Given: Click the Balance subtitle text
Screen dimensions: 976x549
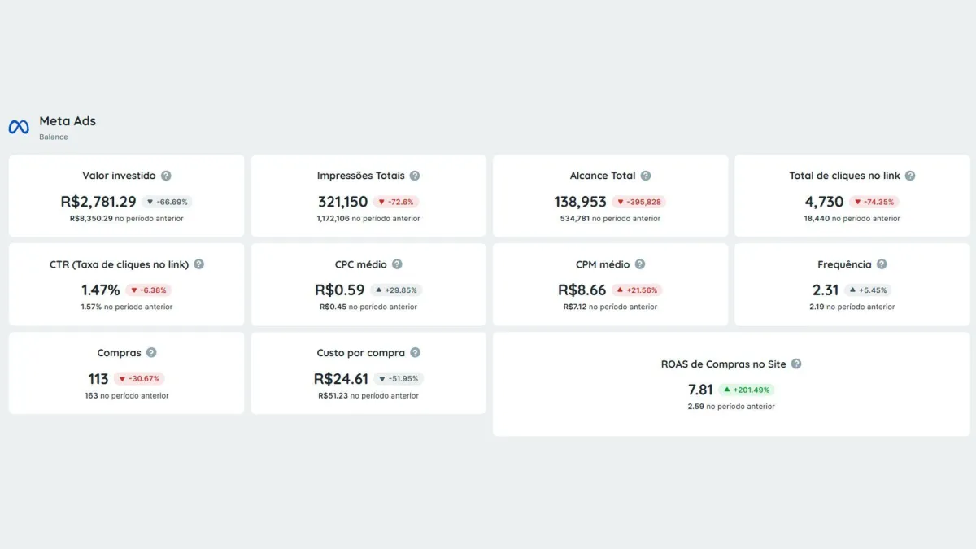Looking at the screenshot, I should pyautogui.click(x=54, y=137).
